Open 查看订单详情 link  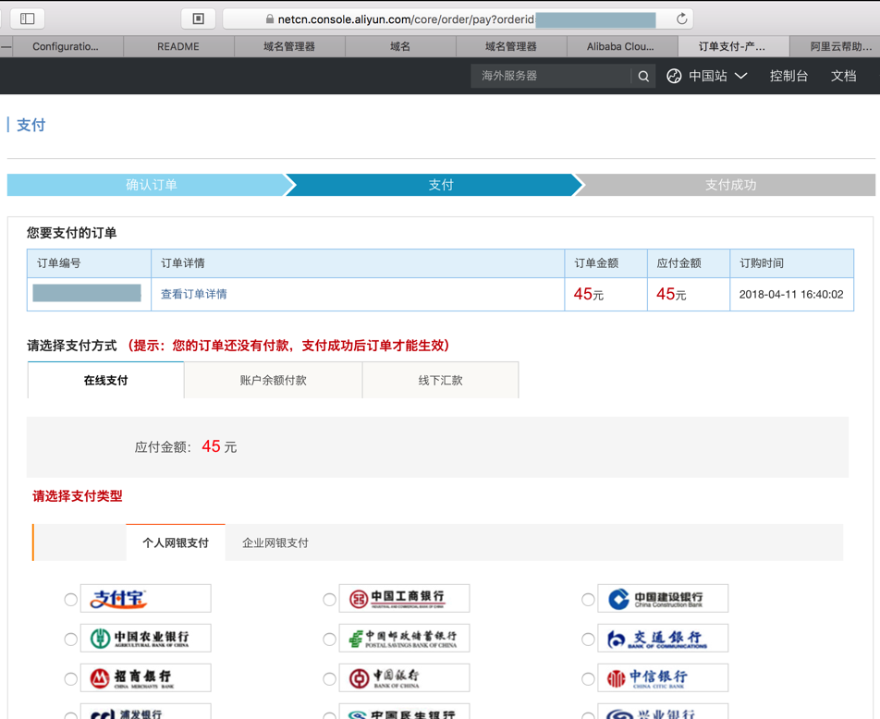193,294
